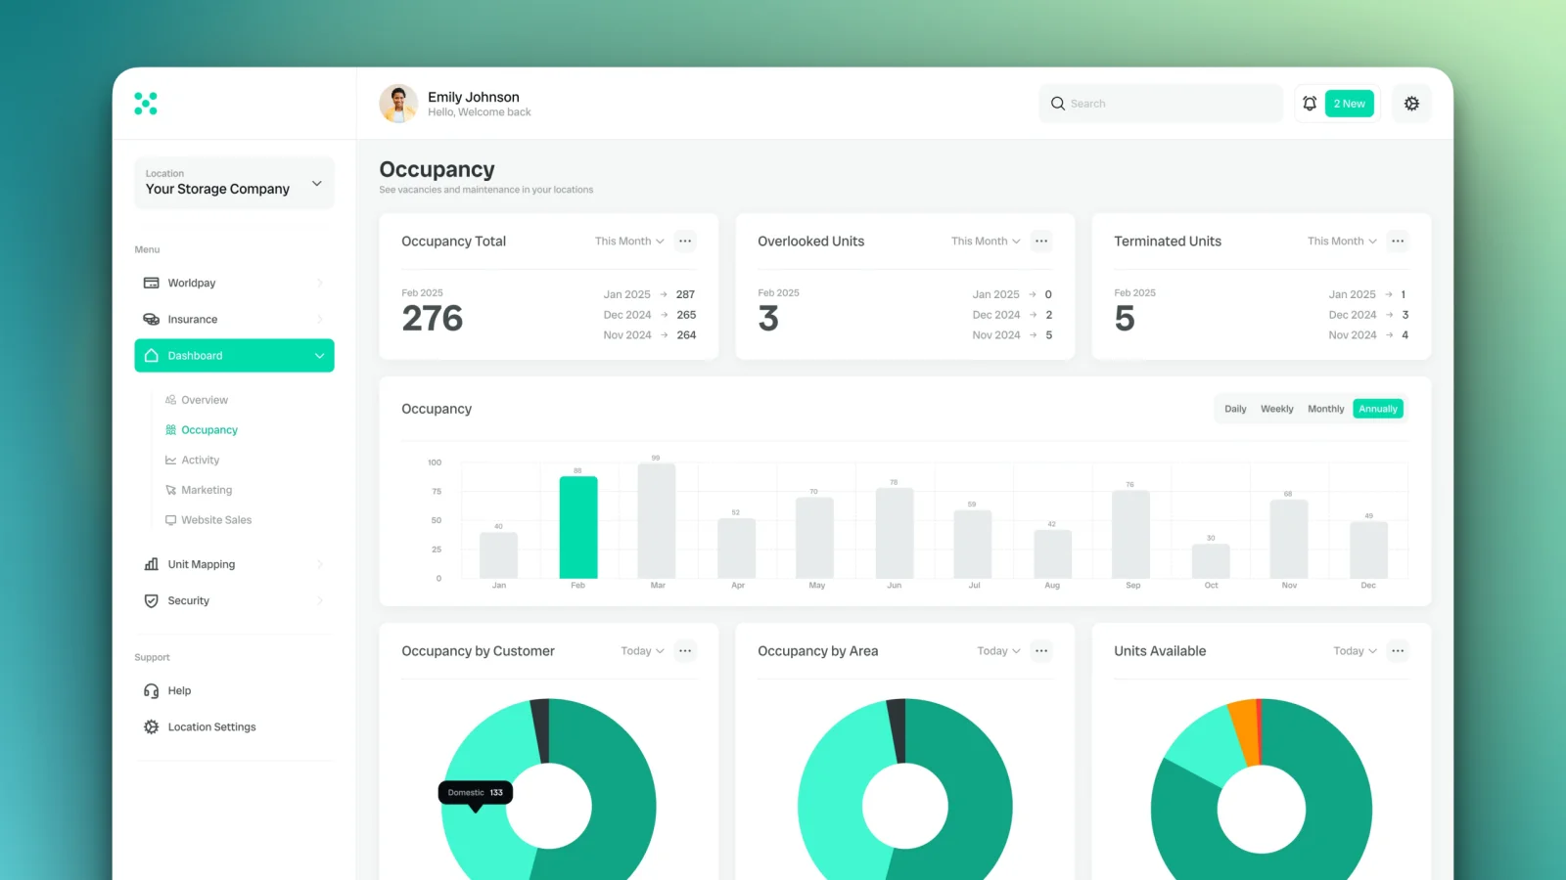Click the Insurance icon in sidebar

pyautogui.click(x=152, y=319)
